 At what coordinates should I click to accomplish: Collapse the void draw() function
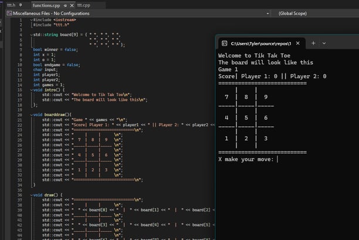click(x=31, y=195)
